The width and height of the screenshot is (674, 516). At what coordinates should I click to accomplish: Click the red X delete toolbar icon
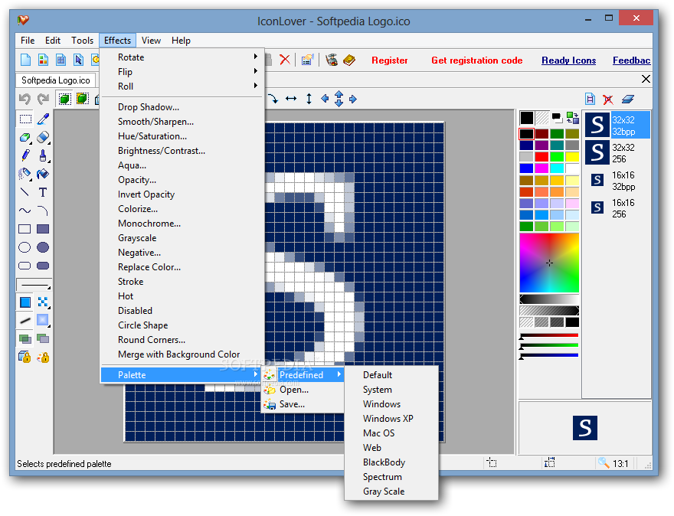[x=285, y=60]
